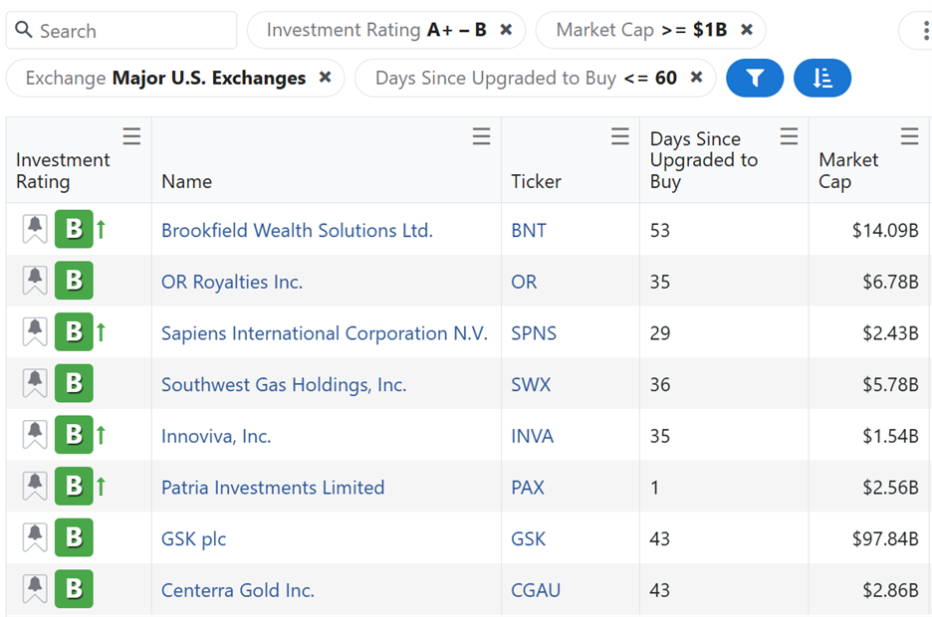
Task: Click the blue sort order button
Action: click(x=821, y=79)
